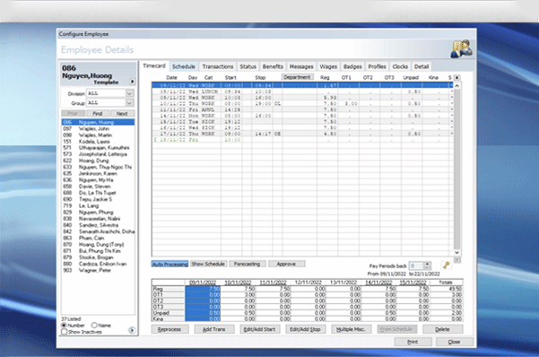539x357 pixels.
Task: Click the Find button
Action: click(97, 113)
